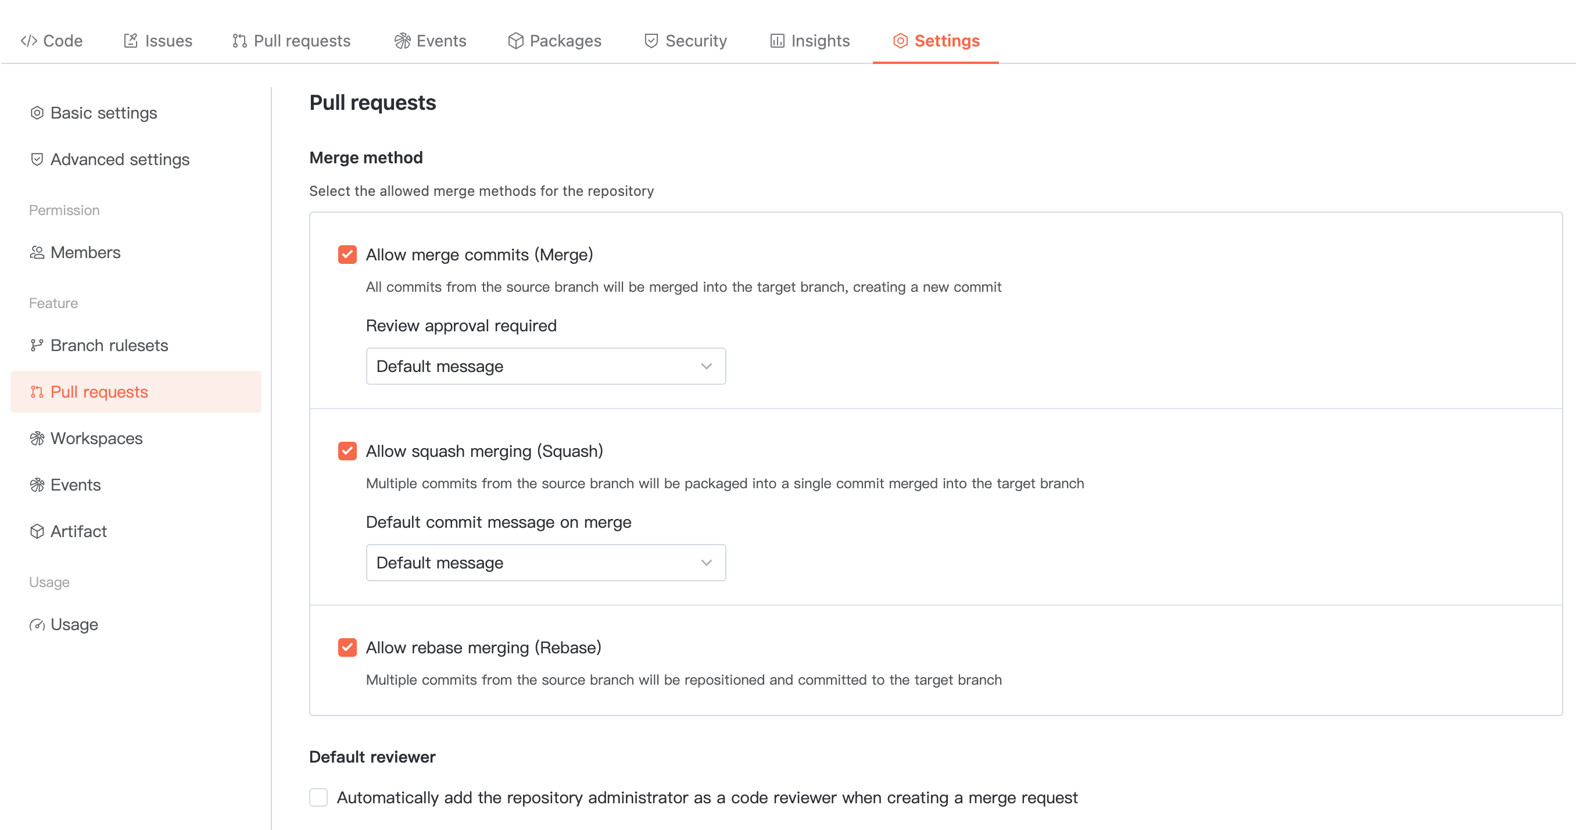Image resolution: width=1576 pixels, height=830 pixels.
Task: Disable Allow squash merging checkbox
Action: point(348,451)
